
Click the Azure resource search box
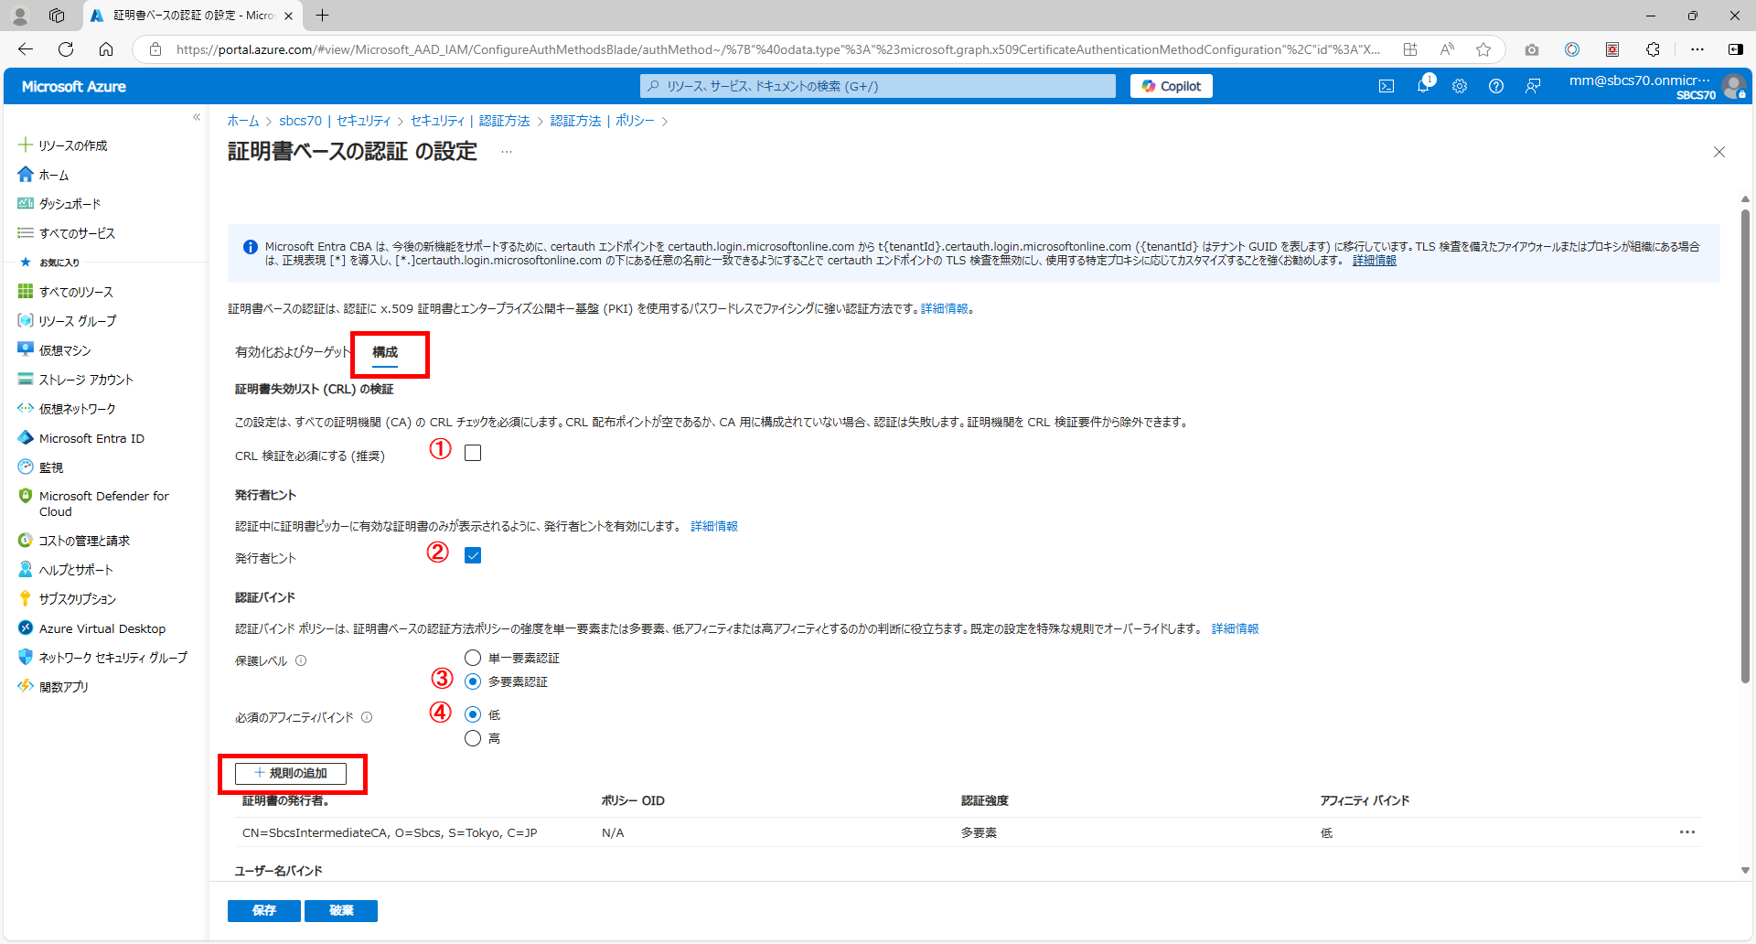878,86
